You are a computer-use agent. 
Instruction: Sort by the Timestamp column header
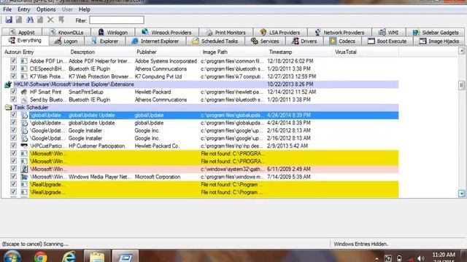point(300,52)
